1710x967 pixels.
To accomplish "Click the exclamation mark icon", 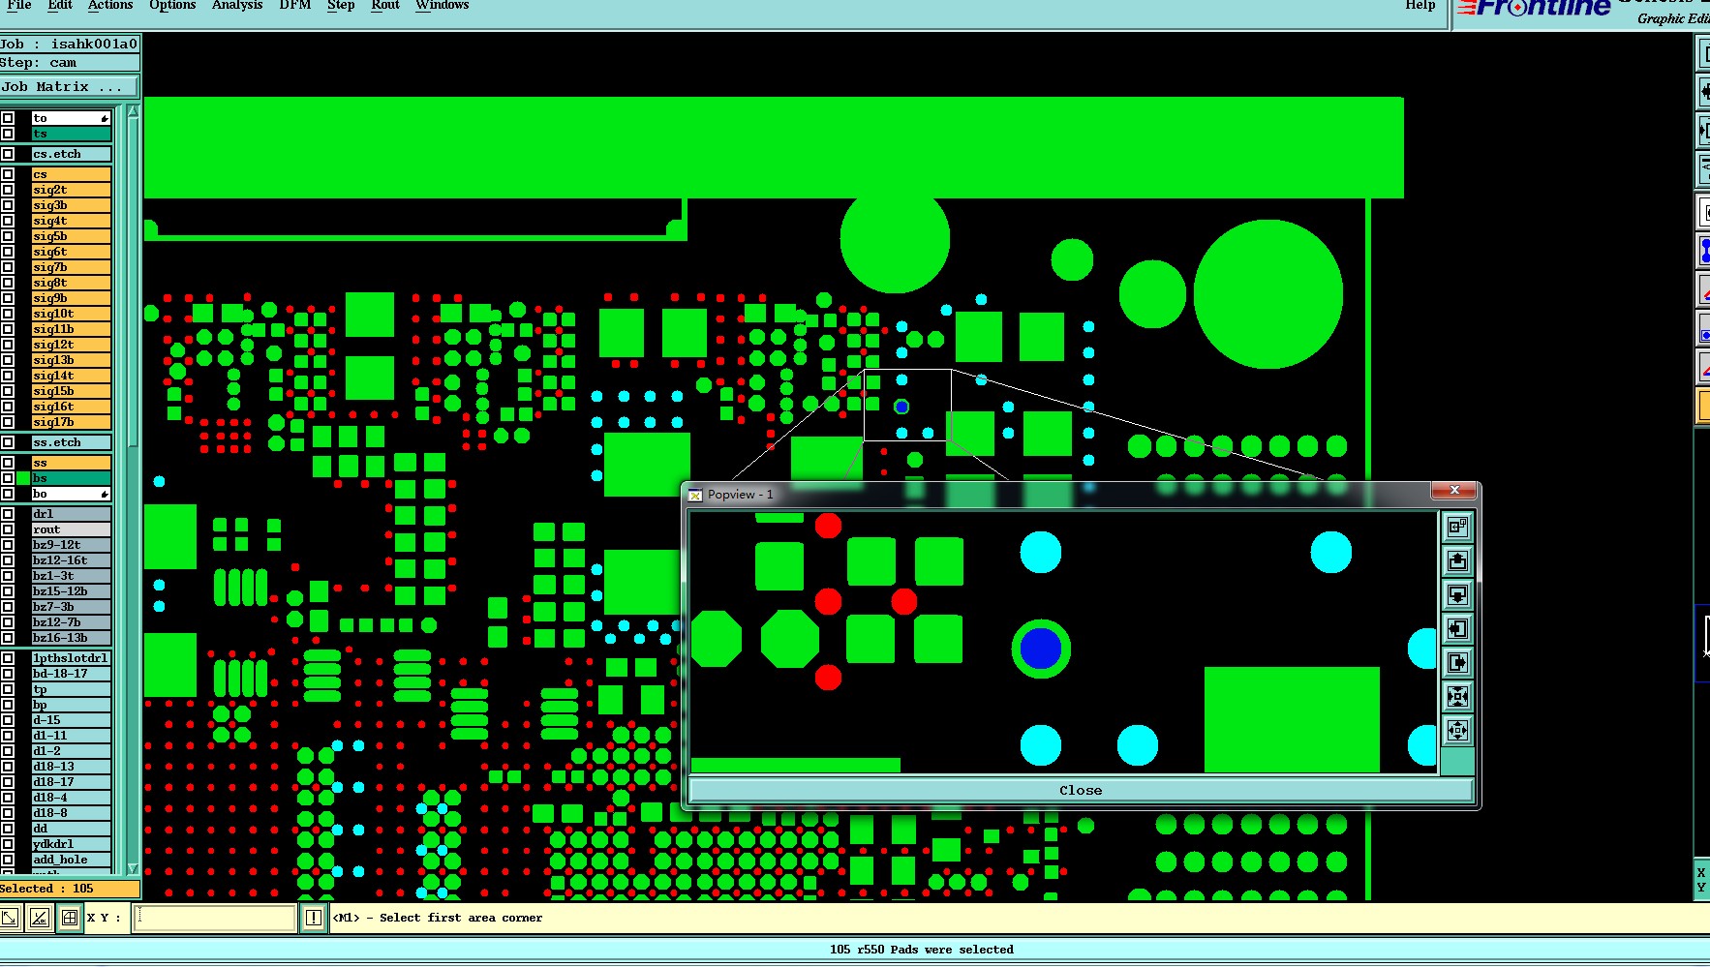I will point(314,918).
